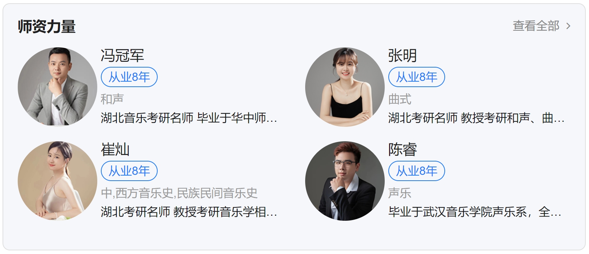Select teacher name 张明

point(402,56)
